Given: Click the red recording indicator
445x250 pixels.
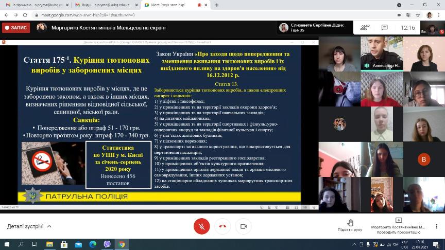Looking at the screenshot, I should [x=16, y=28].
